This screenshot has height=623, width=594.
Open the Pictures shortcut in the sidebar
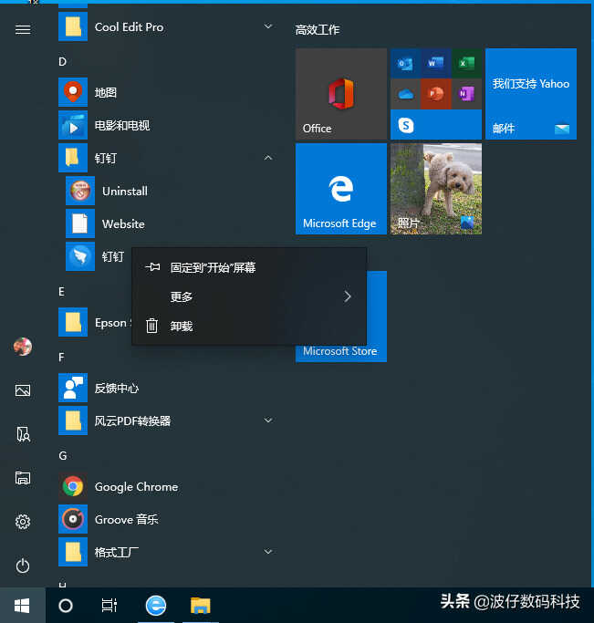pos(23,390)
